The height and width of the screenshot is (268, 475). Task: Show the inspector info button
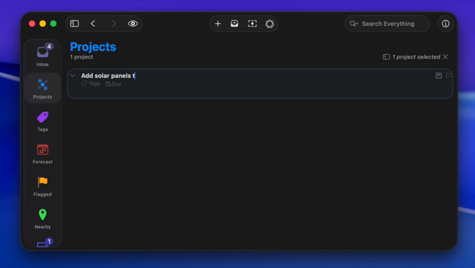[x=445, y=24]
